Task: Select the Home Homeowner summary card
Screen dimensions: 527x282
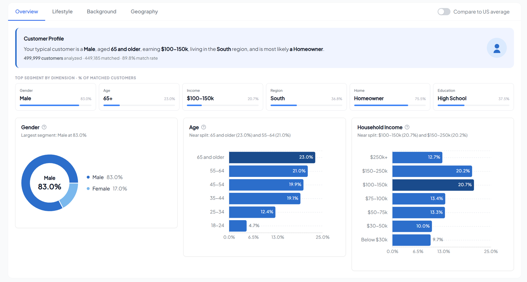Action: pyautogui.click(x=390, y=97)
